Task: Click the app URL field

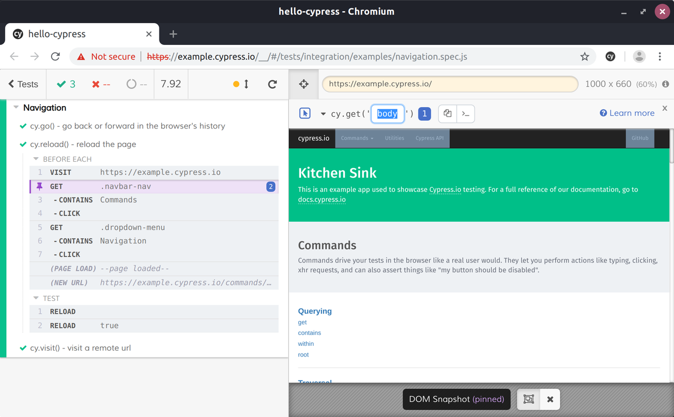Action: pyautogui.click(x=450, y=84)
